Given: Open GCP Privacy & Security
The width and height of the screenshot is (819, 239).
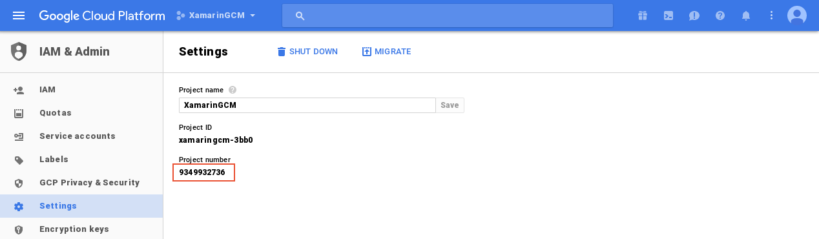Looking at the screenshot, I should (81, 183).
